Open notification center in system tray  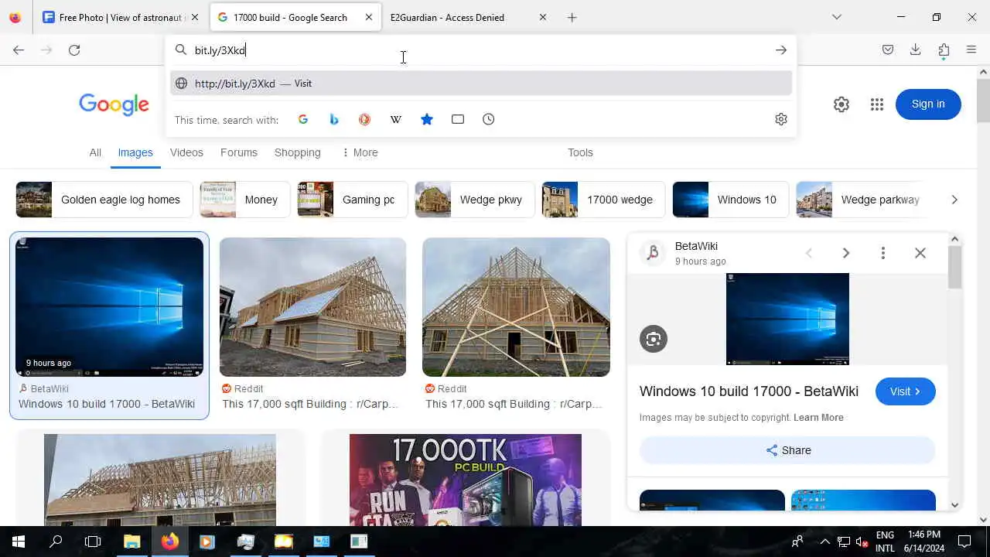pyautogui.click(x=964, y=542)
